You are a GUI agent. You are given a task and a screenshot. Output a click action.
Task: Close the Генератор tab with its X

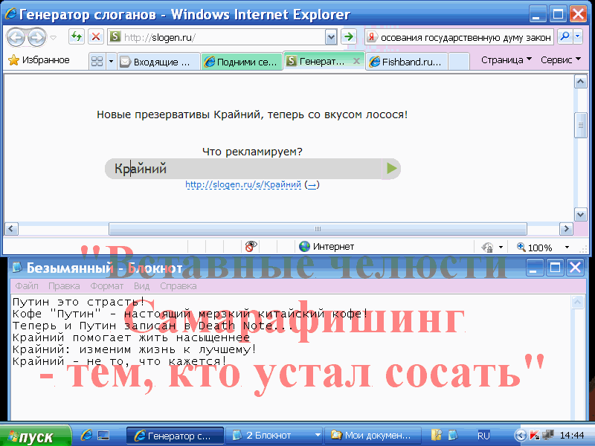[356, 62]
